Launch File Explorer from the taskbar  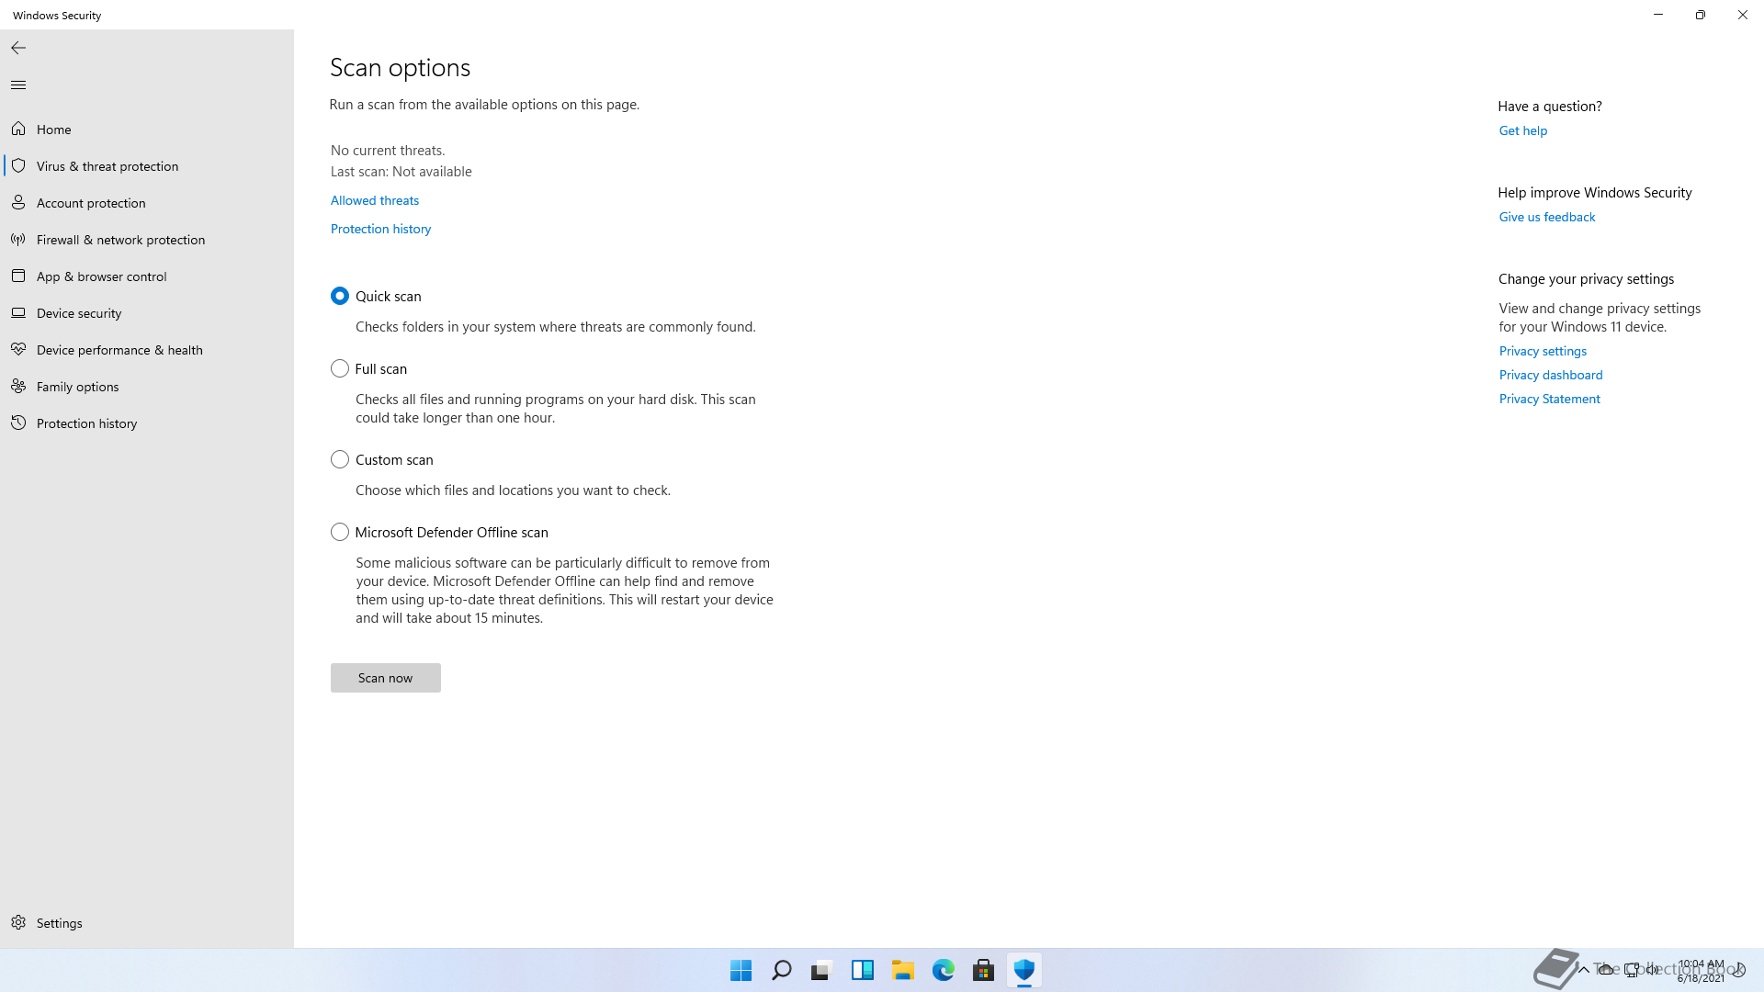902,970
